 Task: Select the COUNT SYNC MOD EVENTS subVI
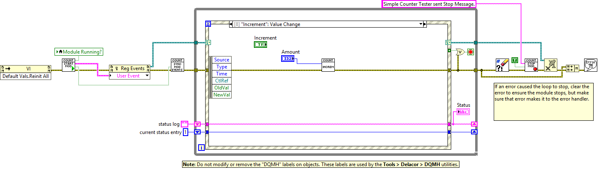177,65
